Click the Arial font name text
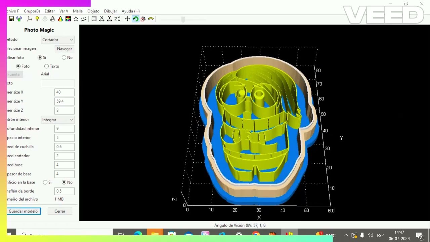Screen dimensions: 430x242 click(45, 74)
